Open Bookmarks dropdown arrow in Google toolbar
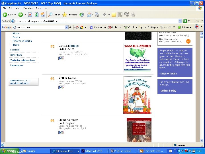The width and height of the screenshot is (205, 154). click(x=105, y=27)
